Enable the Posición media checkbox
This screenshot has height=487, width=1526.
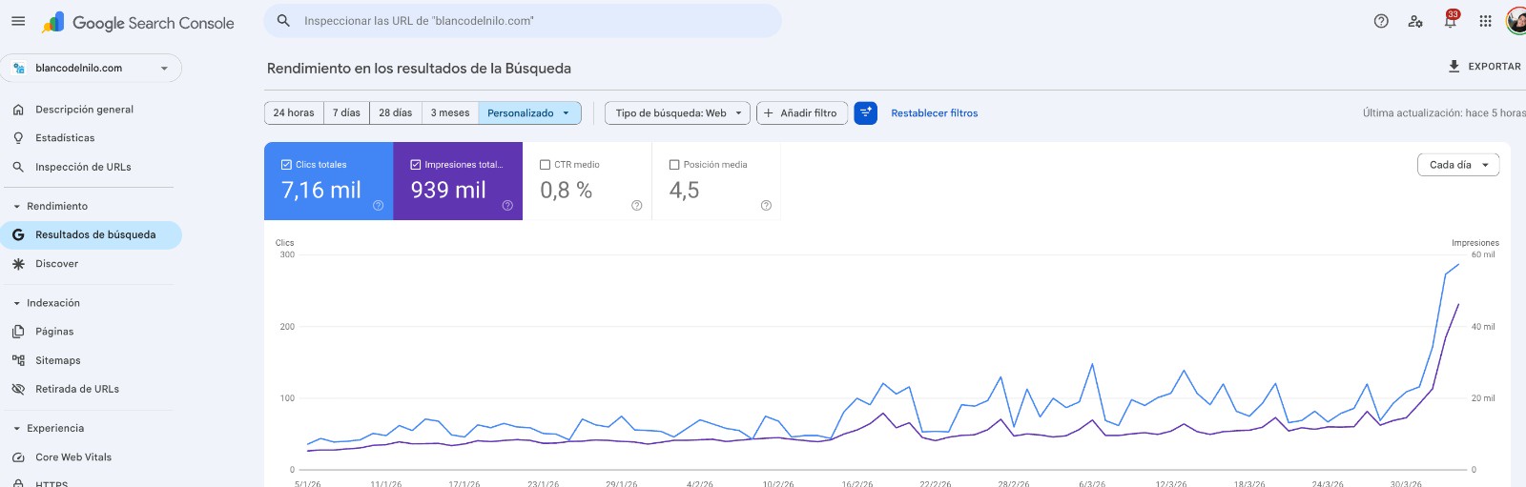674,165
